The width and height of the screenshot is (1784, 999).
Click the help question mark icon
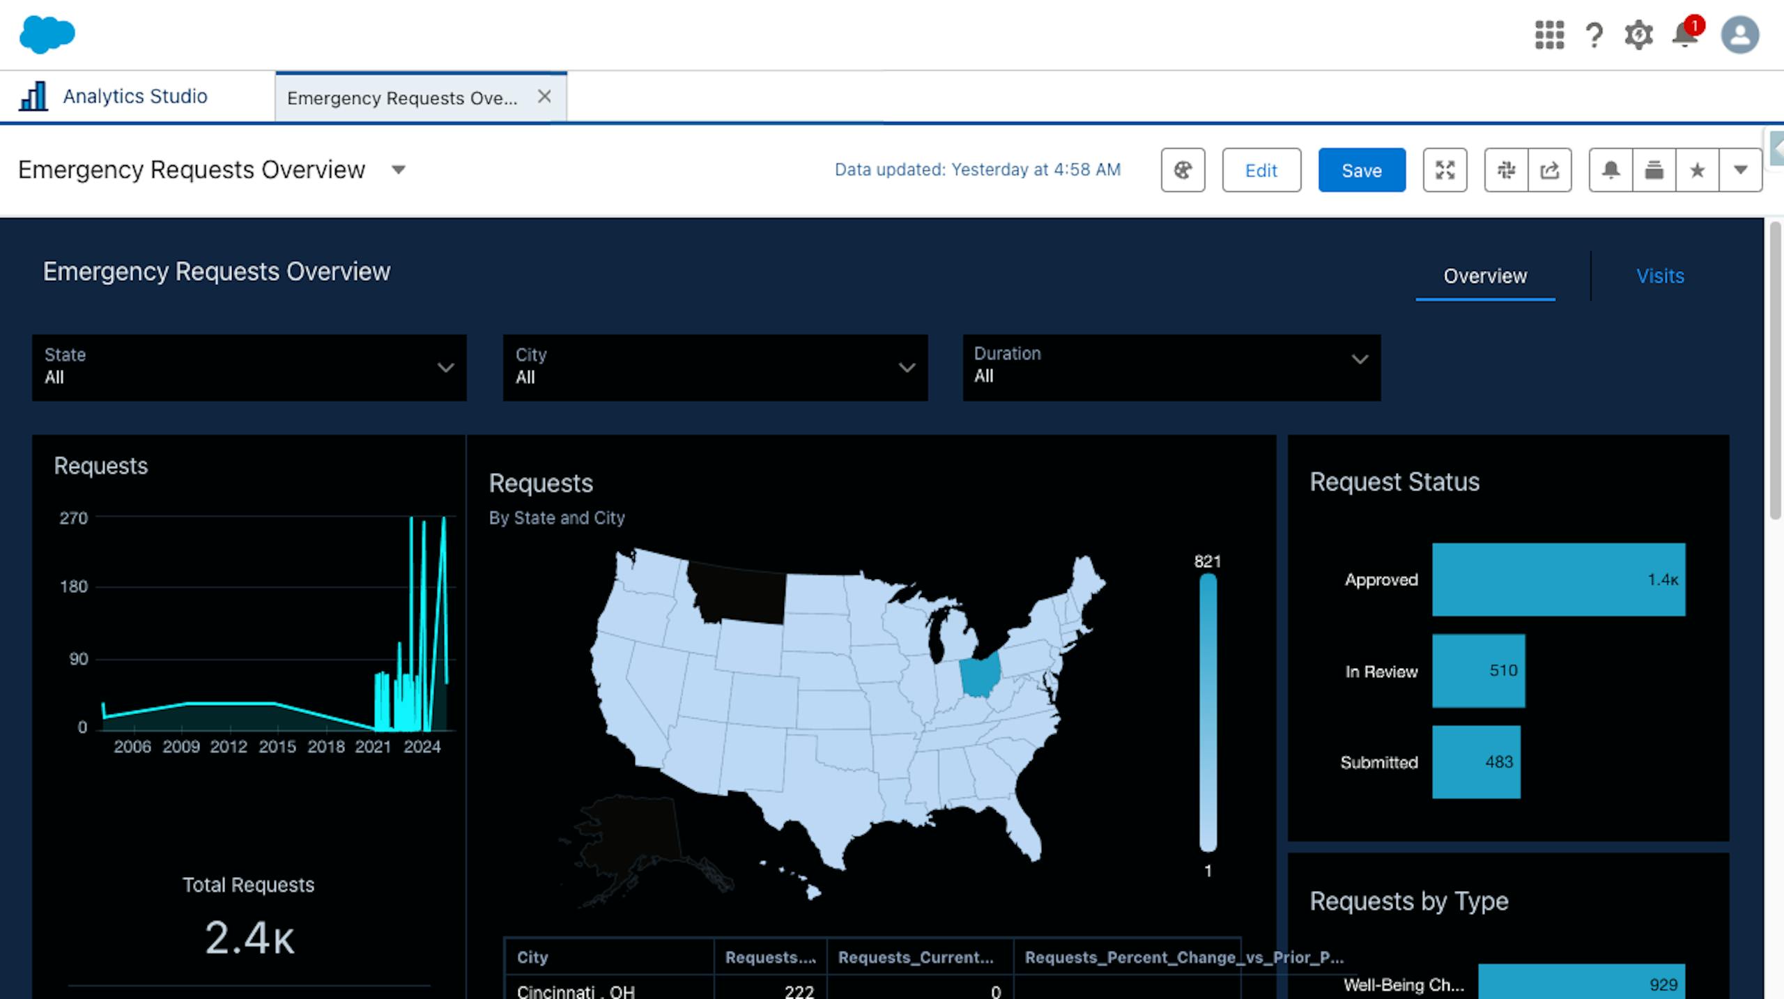coord(1594,35)
